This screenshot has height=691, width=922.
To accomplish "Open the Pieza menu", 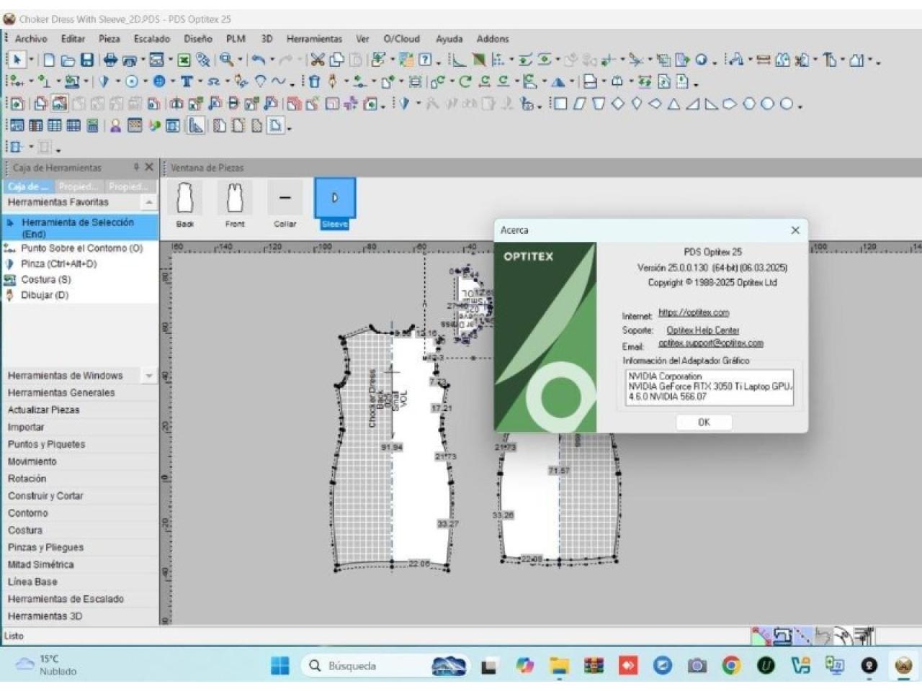I will [109, 39].
